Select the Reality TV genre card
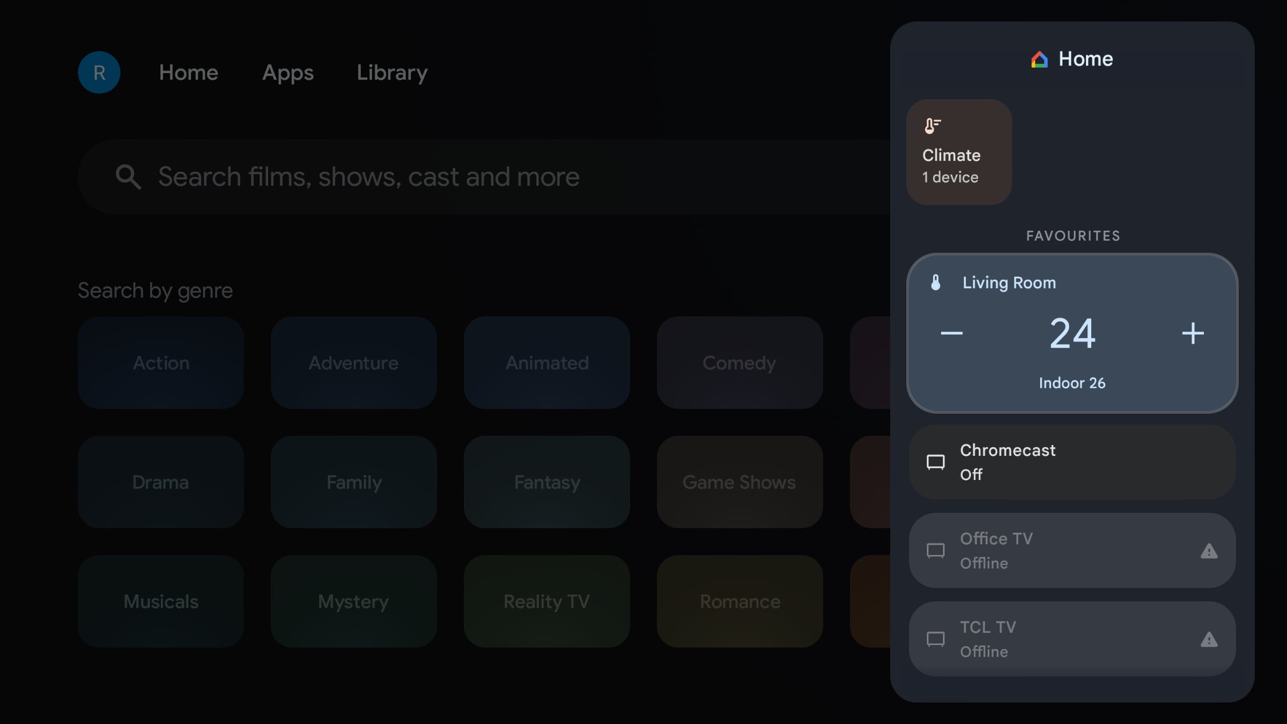Image resolution: width=1287 pixels, height=724 pixels. pos(546,601)
